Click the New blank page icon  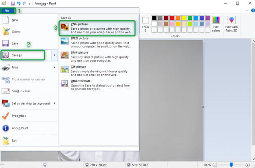[6, 20]
